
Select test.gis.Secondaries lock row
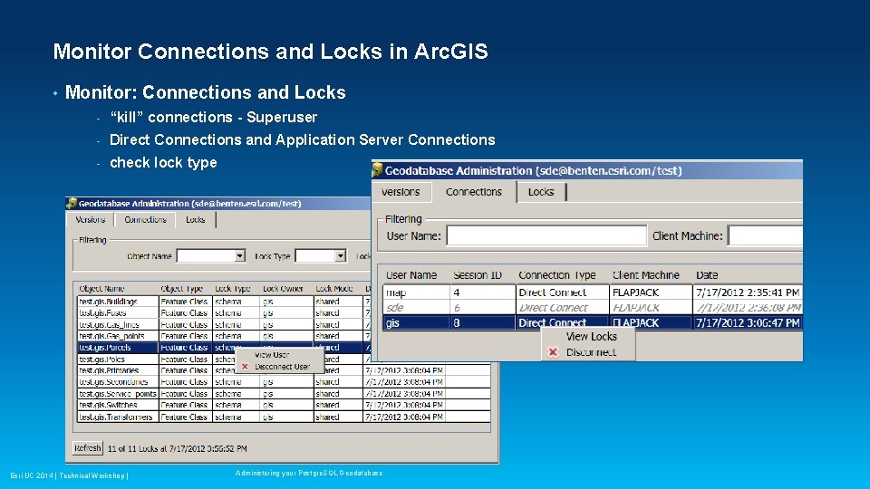tap(284, 382)
